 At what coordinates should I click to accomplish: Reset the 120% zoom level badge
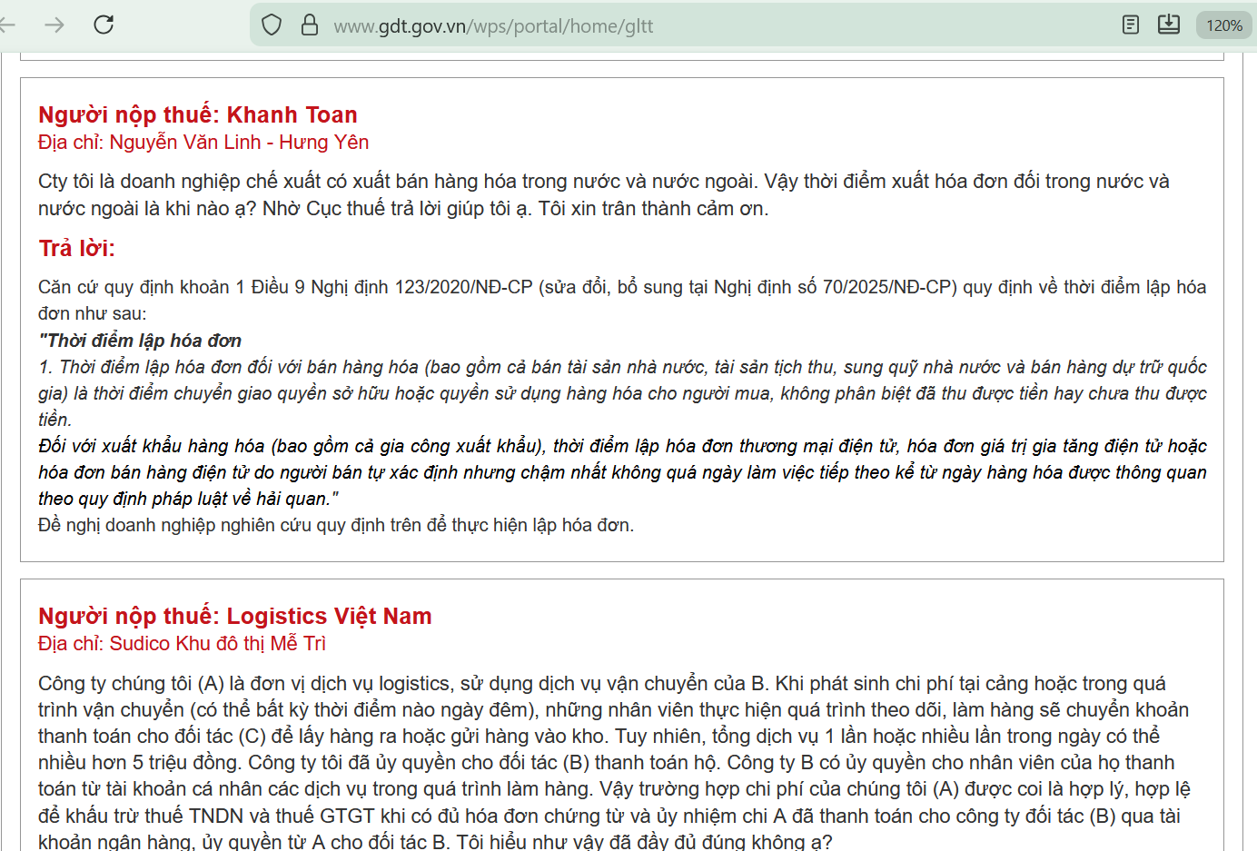pyautogui.click(x=1223, y=25)
